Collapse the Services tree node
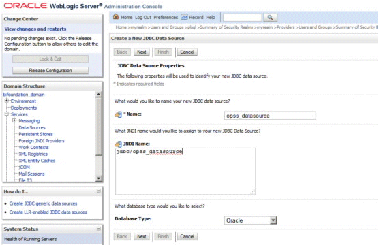The image size is (379, 245). (7, 114)
